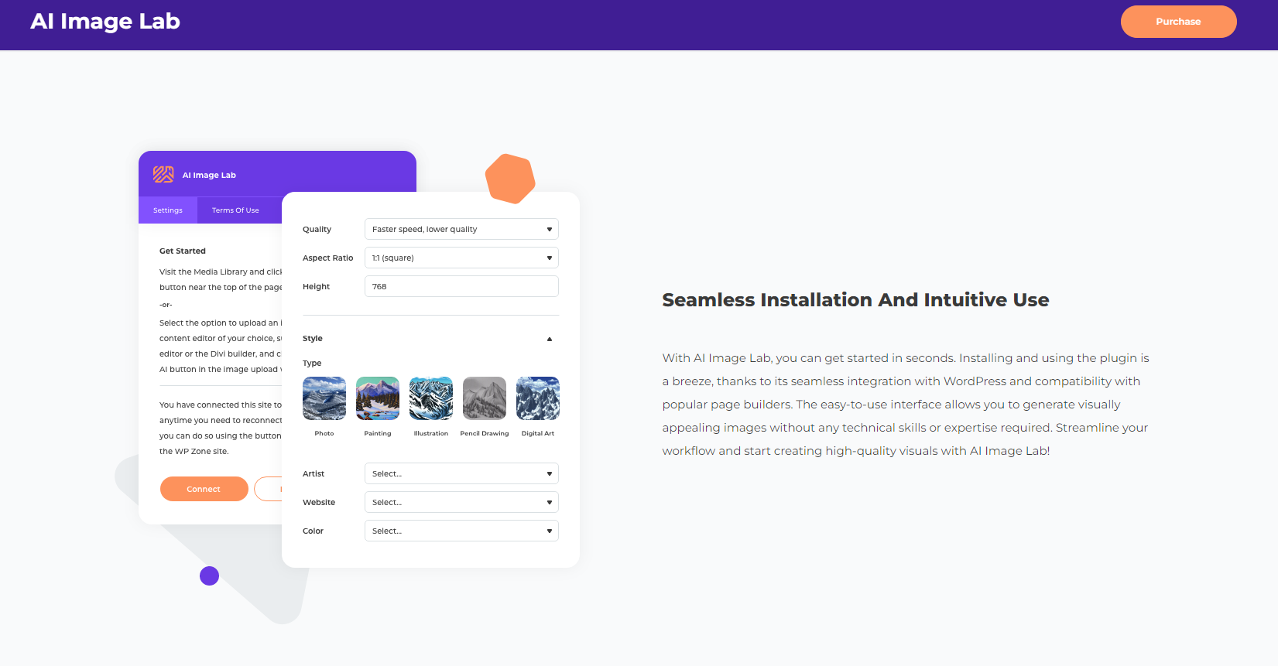Select the Pencil Drawing style thumbnail

pyautogui.click(x=485, y=398)
